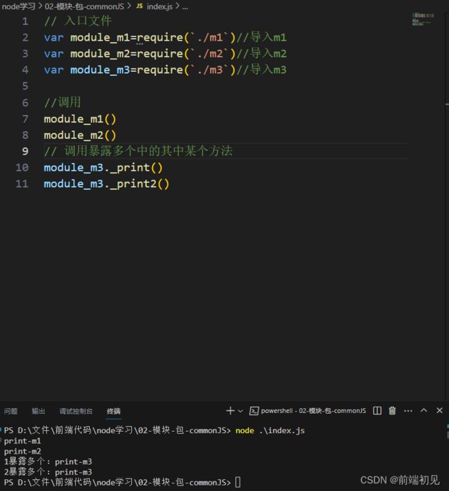Screen dimensions: 449x491
Task: Switch to the 输出 tab
Action: click(38, 411)
